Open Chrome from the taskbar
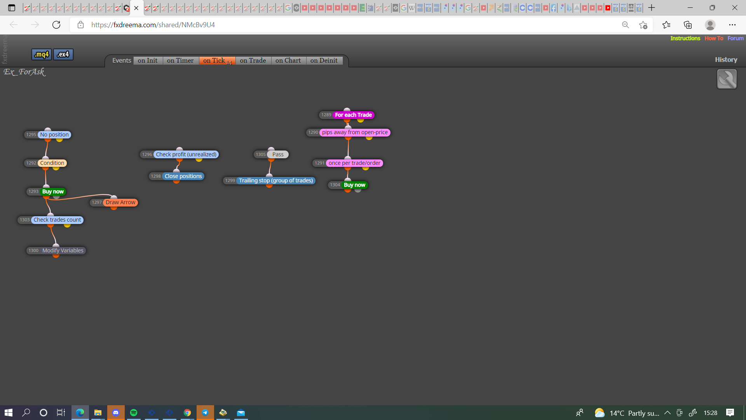 pos(187,413)
